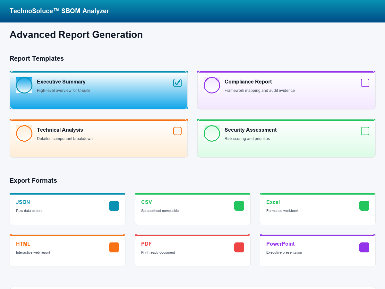The width and height of the screenshot is (385, 289).
Task: Click the Technical Analysis circle icon
Action: click(24, 133)
